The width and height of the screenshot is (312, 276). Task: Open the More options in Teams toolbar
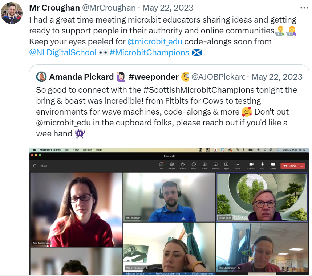click(237, 166)
